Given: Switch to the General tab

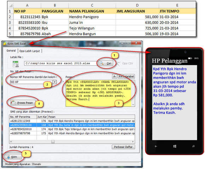Looking at the screenshot, I should [x=11, y=51].
